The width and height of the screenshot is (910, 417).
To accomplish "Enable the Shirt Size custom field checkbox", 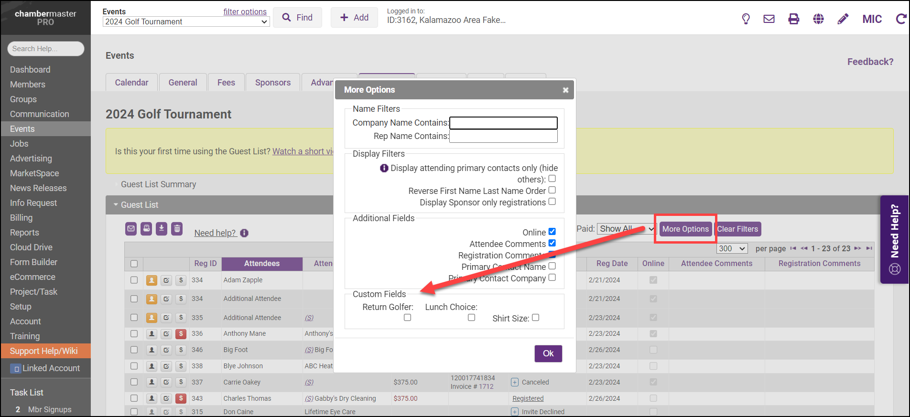I will (x=536, y=318).
